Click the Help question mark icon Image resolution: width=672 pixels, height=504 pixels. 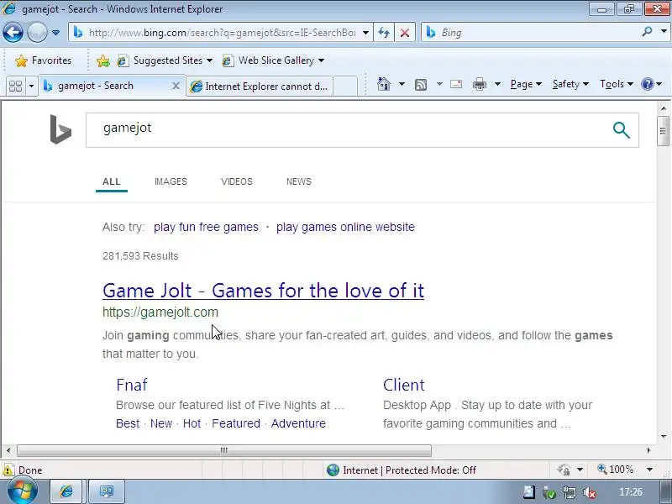pos(647,84)
